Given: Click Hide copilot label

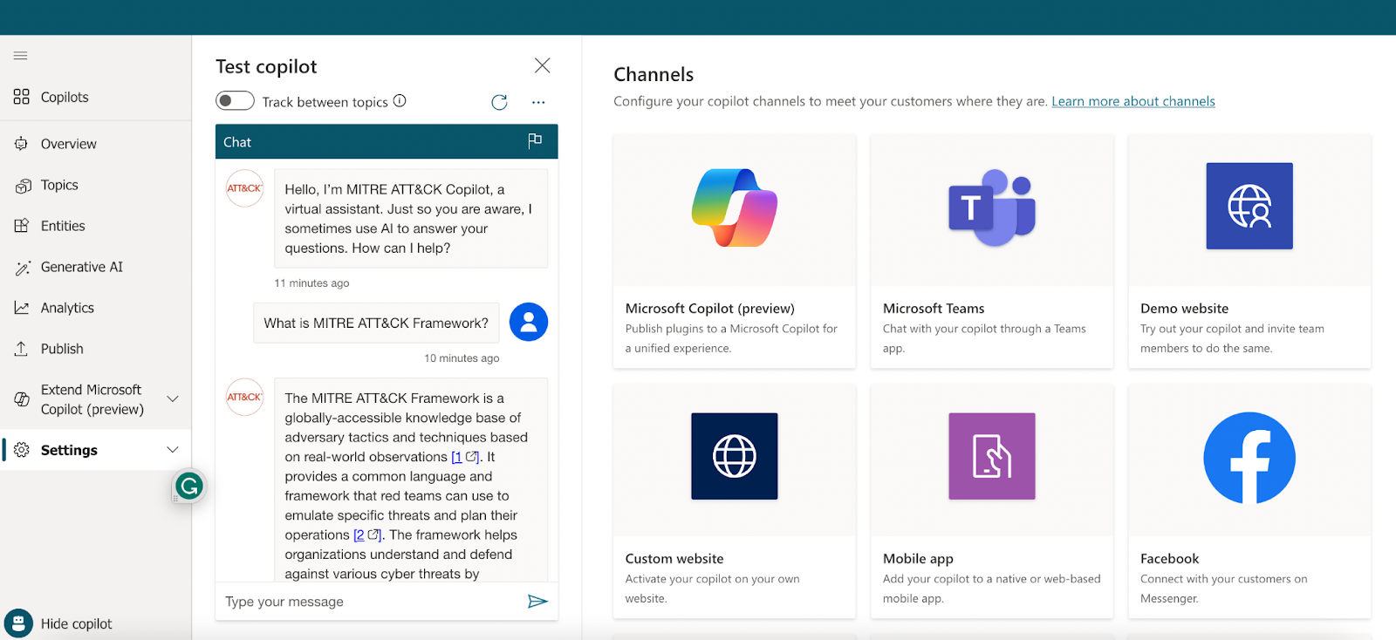Looking at the screenshot, I should 77,624.
